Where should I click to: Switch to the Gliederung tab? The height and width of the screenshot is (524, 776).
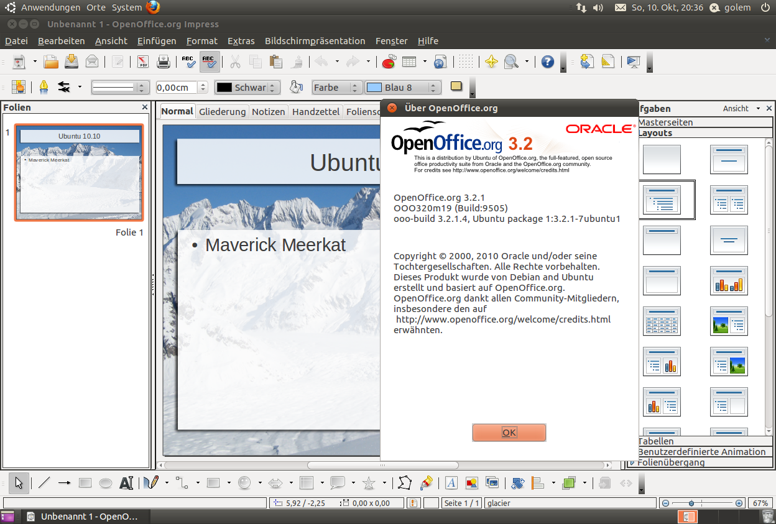pos(223,112)
